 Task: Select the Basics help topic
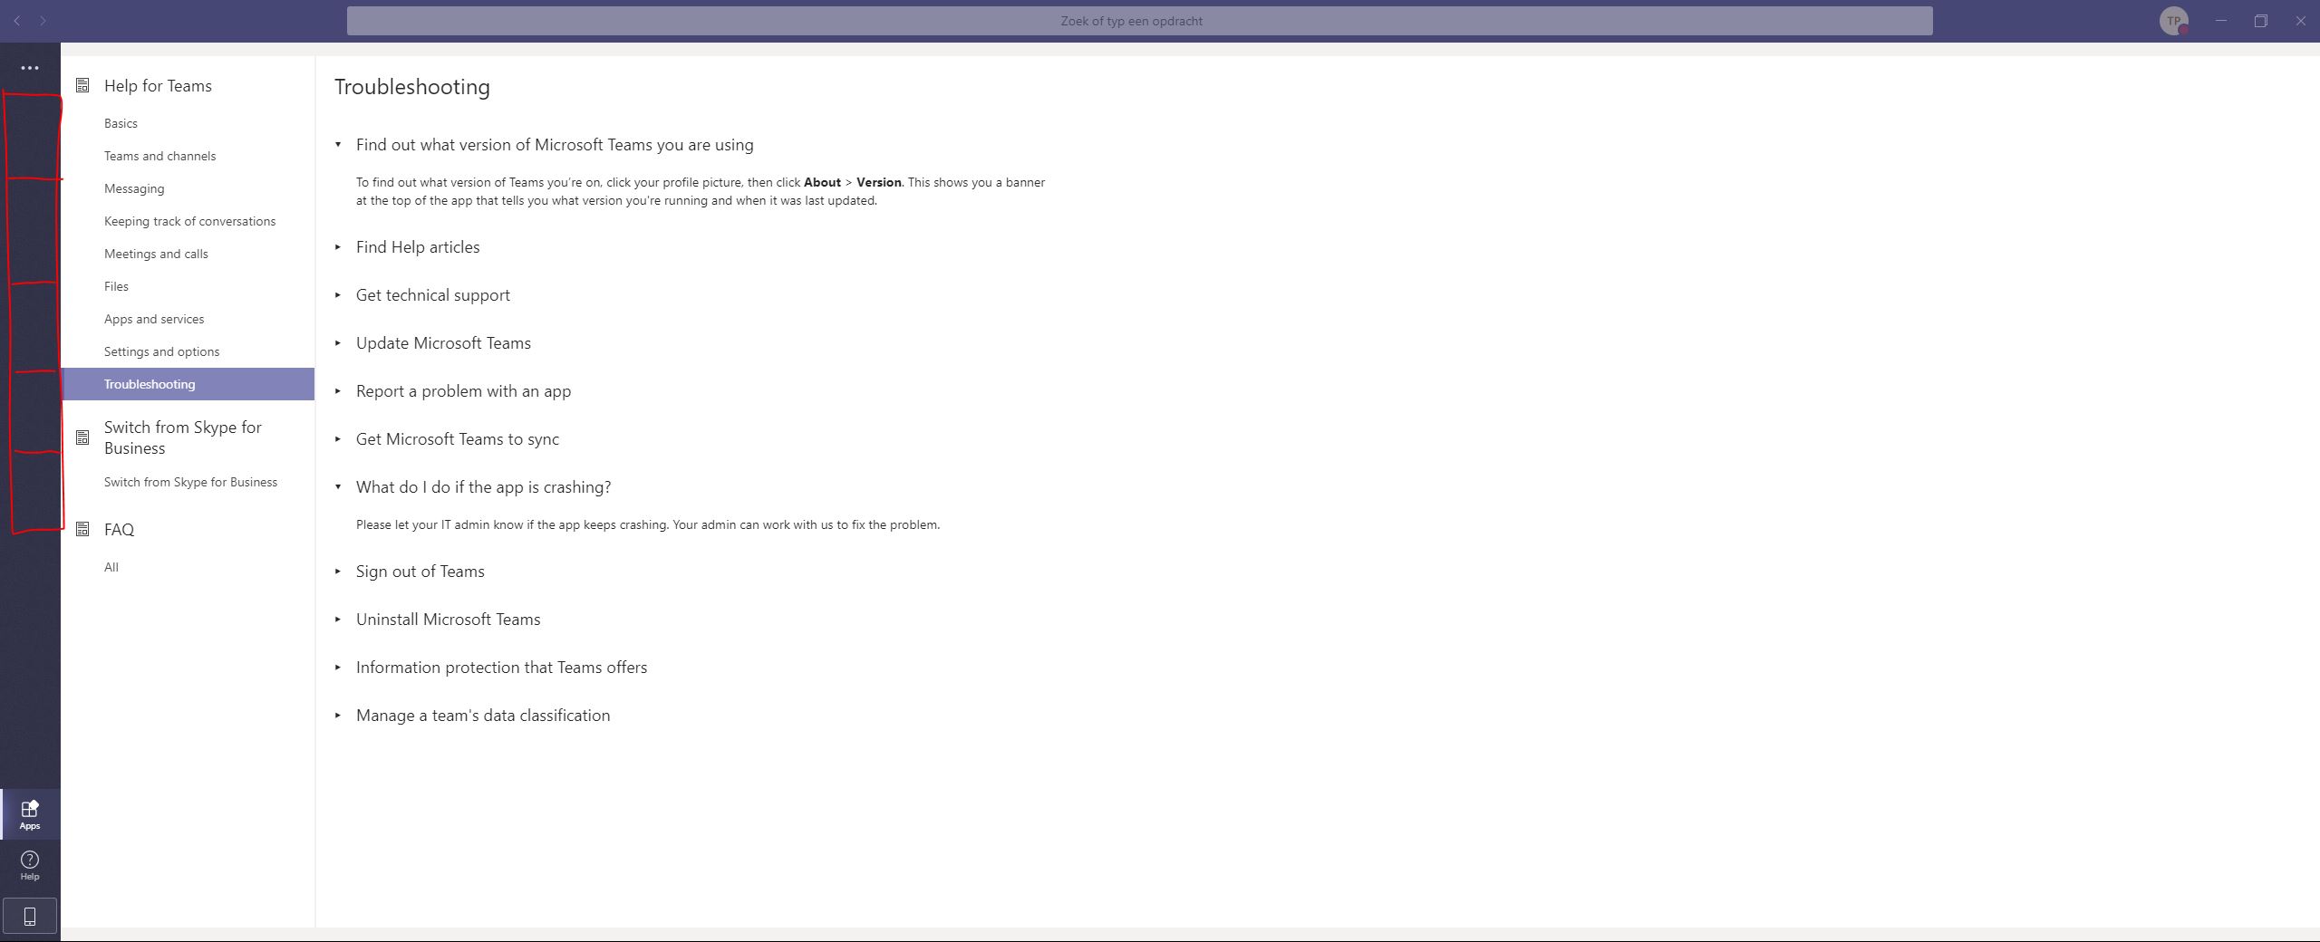[121, 122]
